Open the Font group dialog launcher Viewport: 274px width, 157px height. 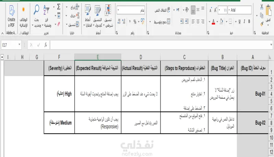(208, 32)
